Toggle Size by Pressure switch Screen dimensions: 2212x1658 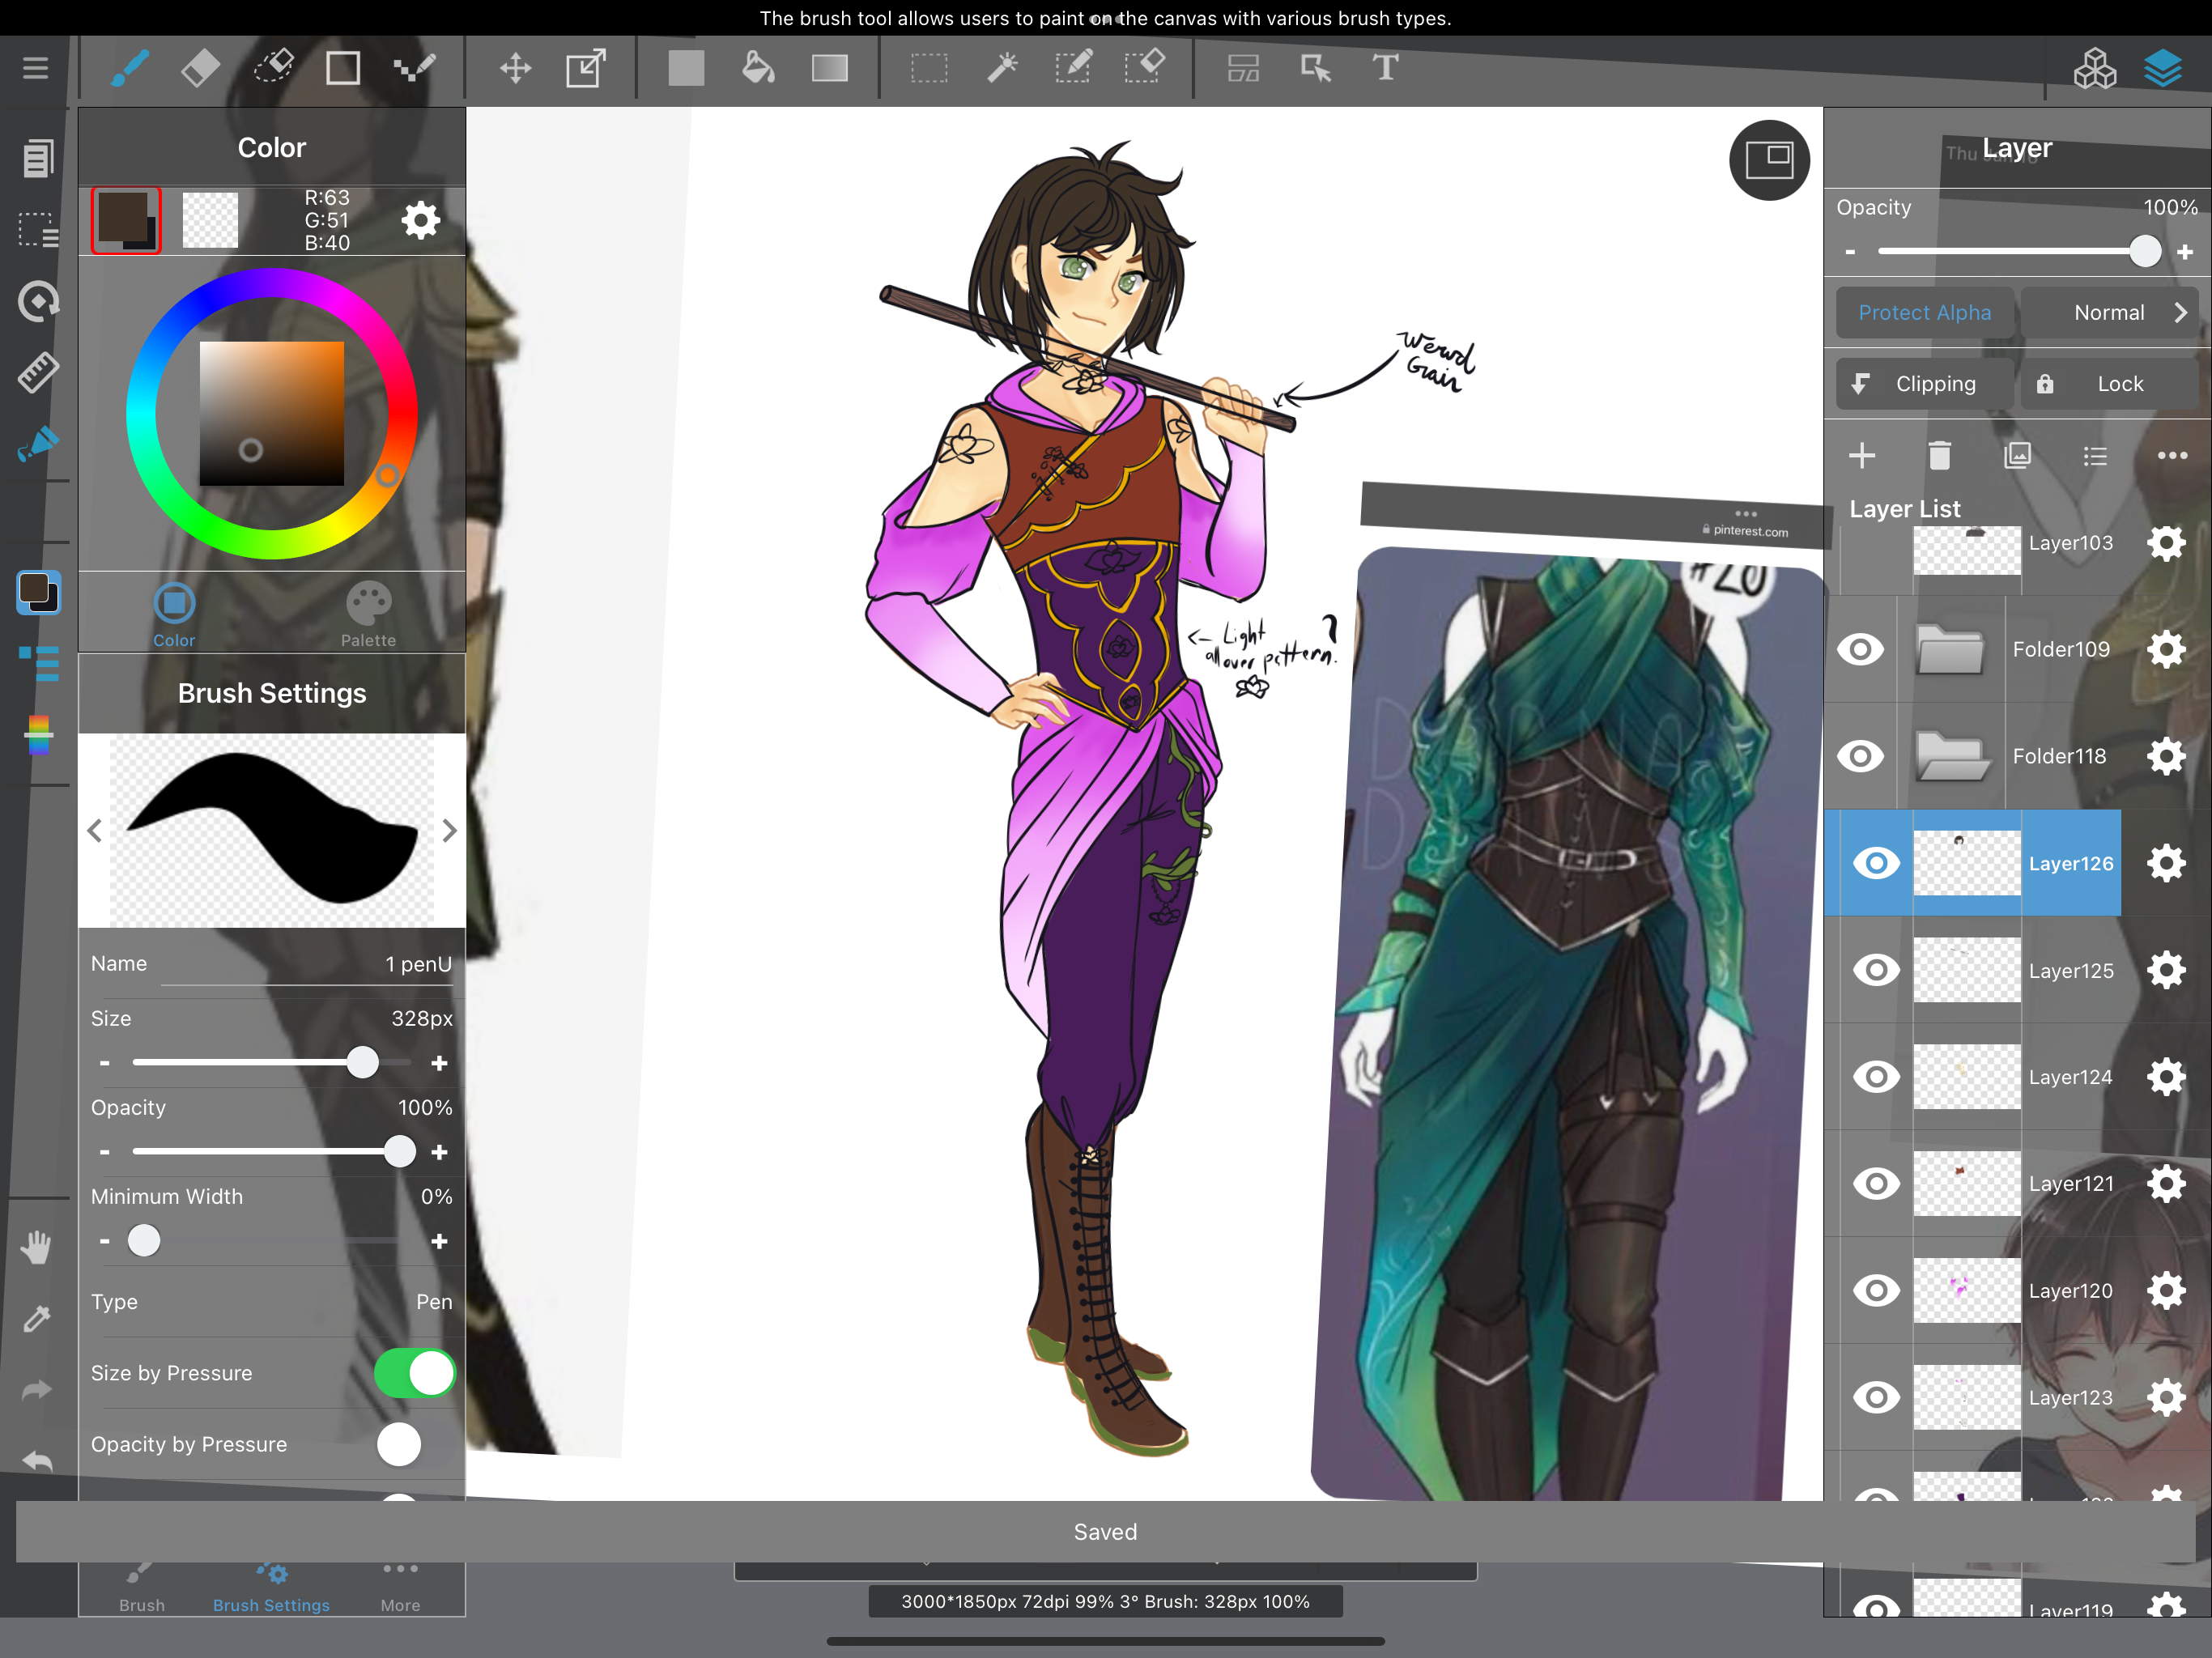414,1373
